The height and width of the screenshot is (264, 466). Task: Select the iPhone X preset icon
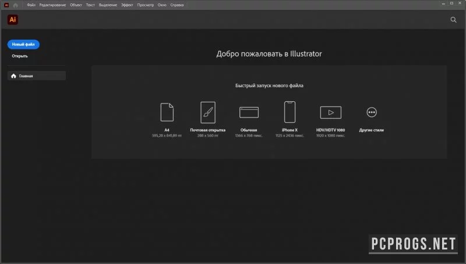pyautogui.click(x=290, y=112)
